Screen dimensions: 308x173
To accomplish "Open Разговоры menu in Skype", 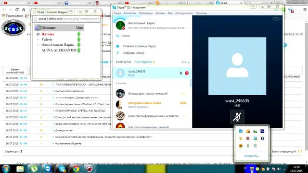I will point(145,13).
